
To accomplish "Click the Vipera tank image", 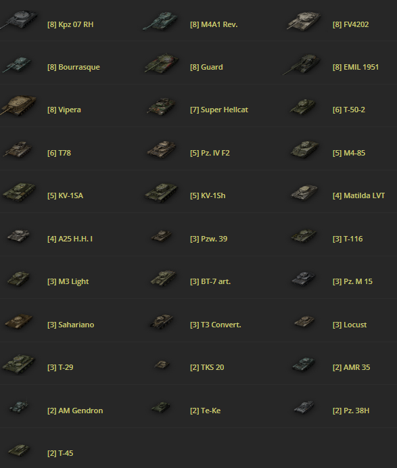I will click(18, 105).
